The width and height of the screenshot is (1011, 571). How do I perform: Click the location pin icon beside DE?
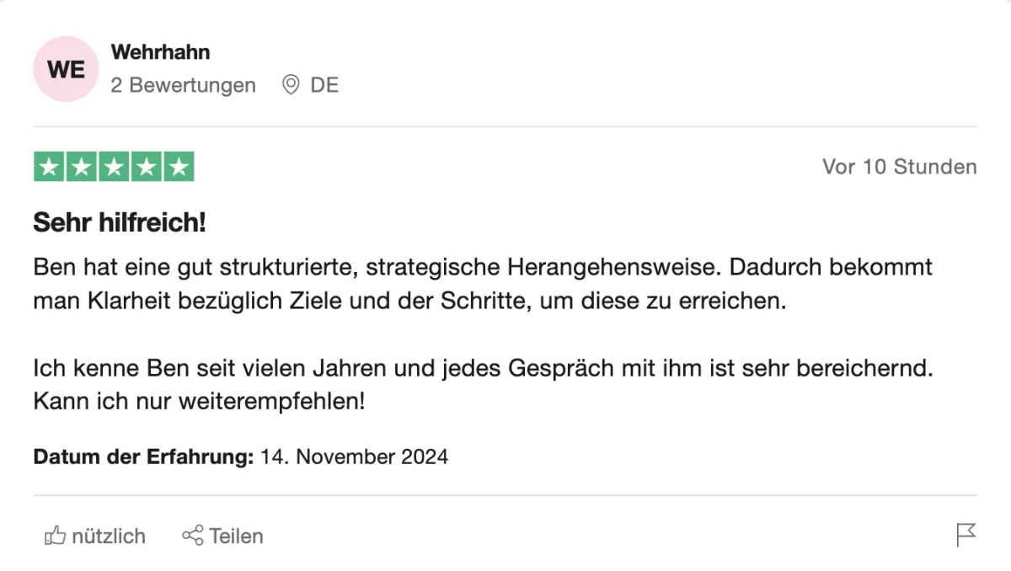[291, 85]
